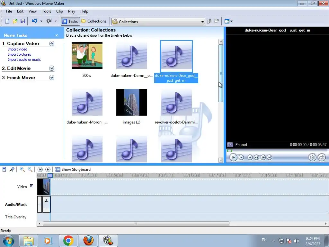Step to the next frame

[x=263, y=157]
